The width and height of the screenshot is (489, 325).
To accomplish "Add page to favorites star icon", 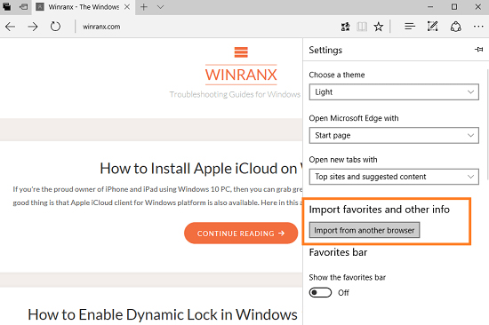I will [x=378, y=27].
